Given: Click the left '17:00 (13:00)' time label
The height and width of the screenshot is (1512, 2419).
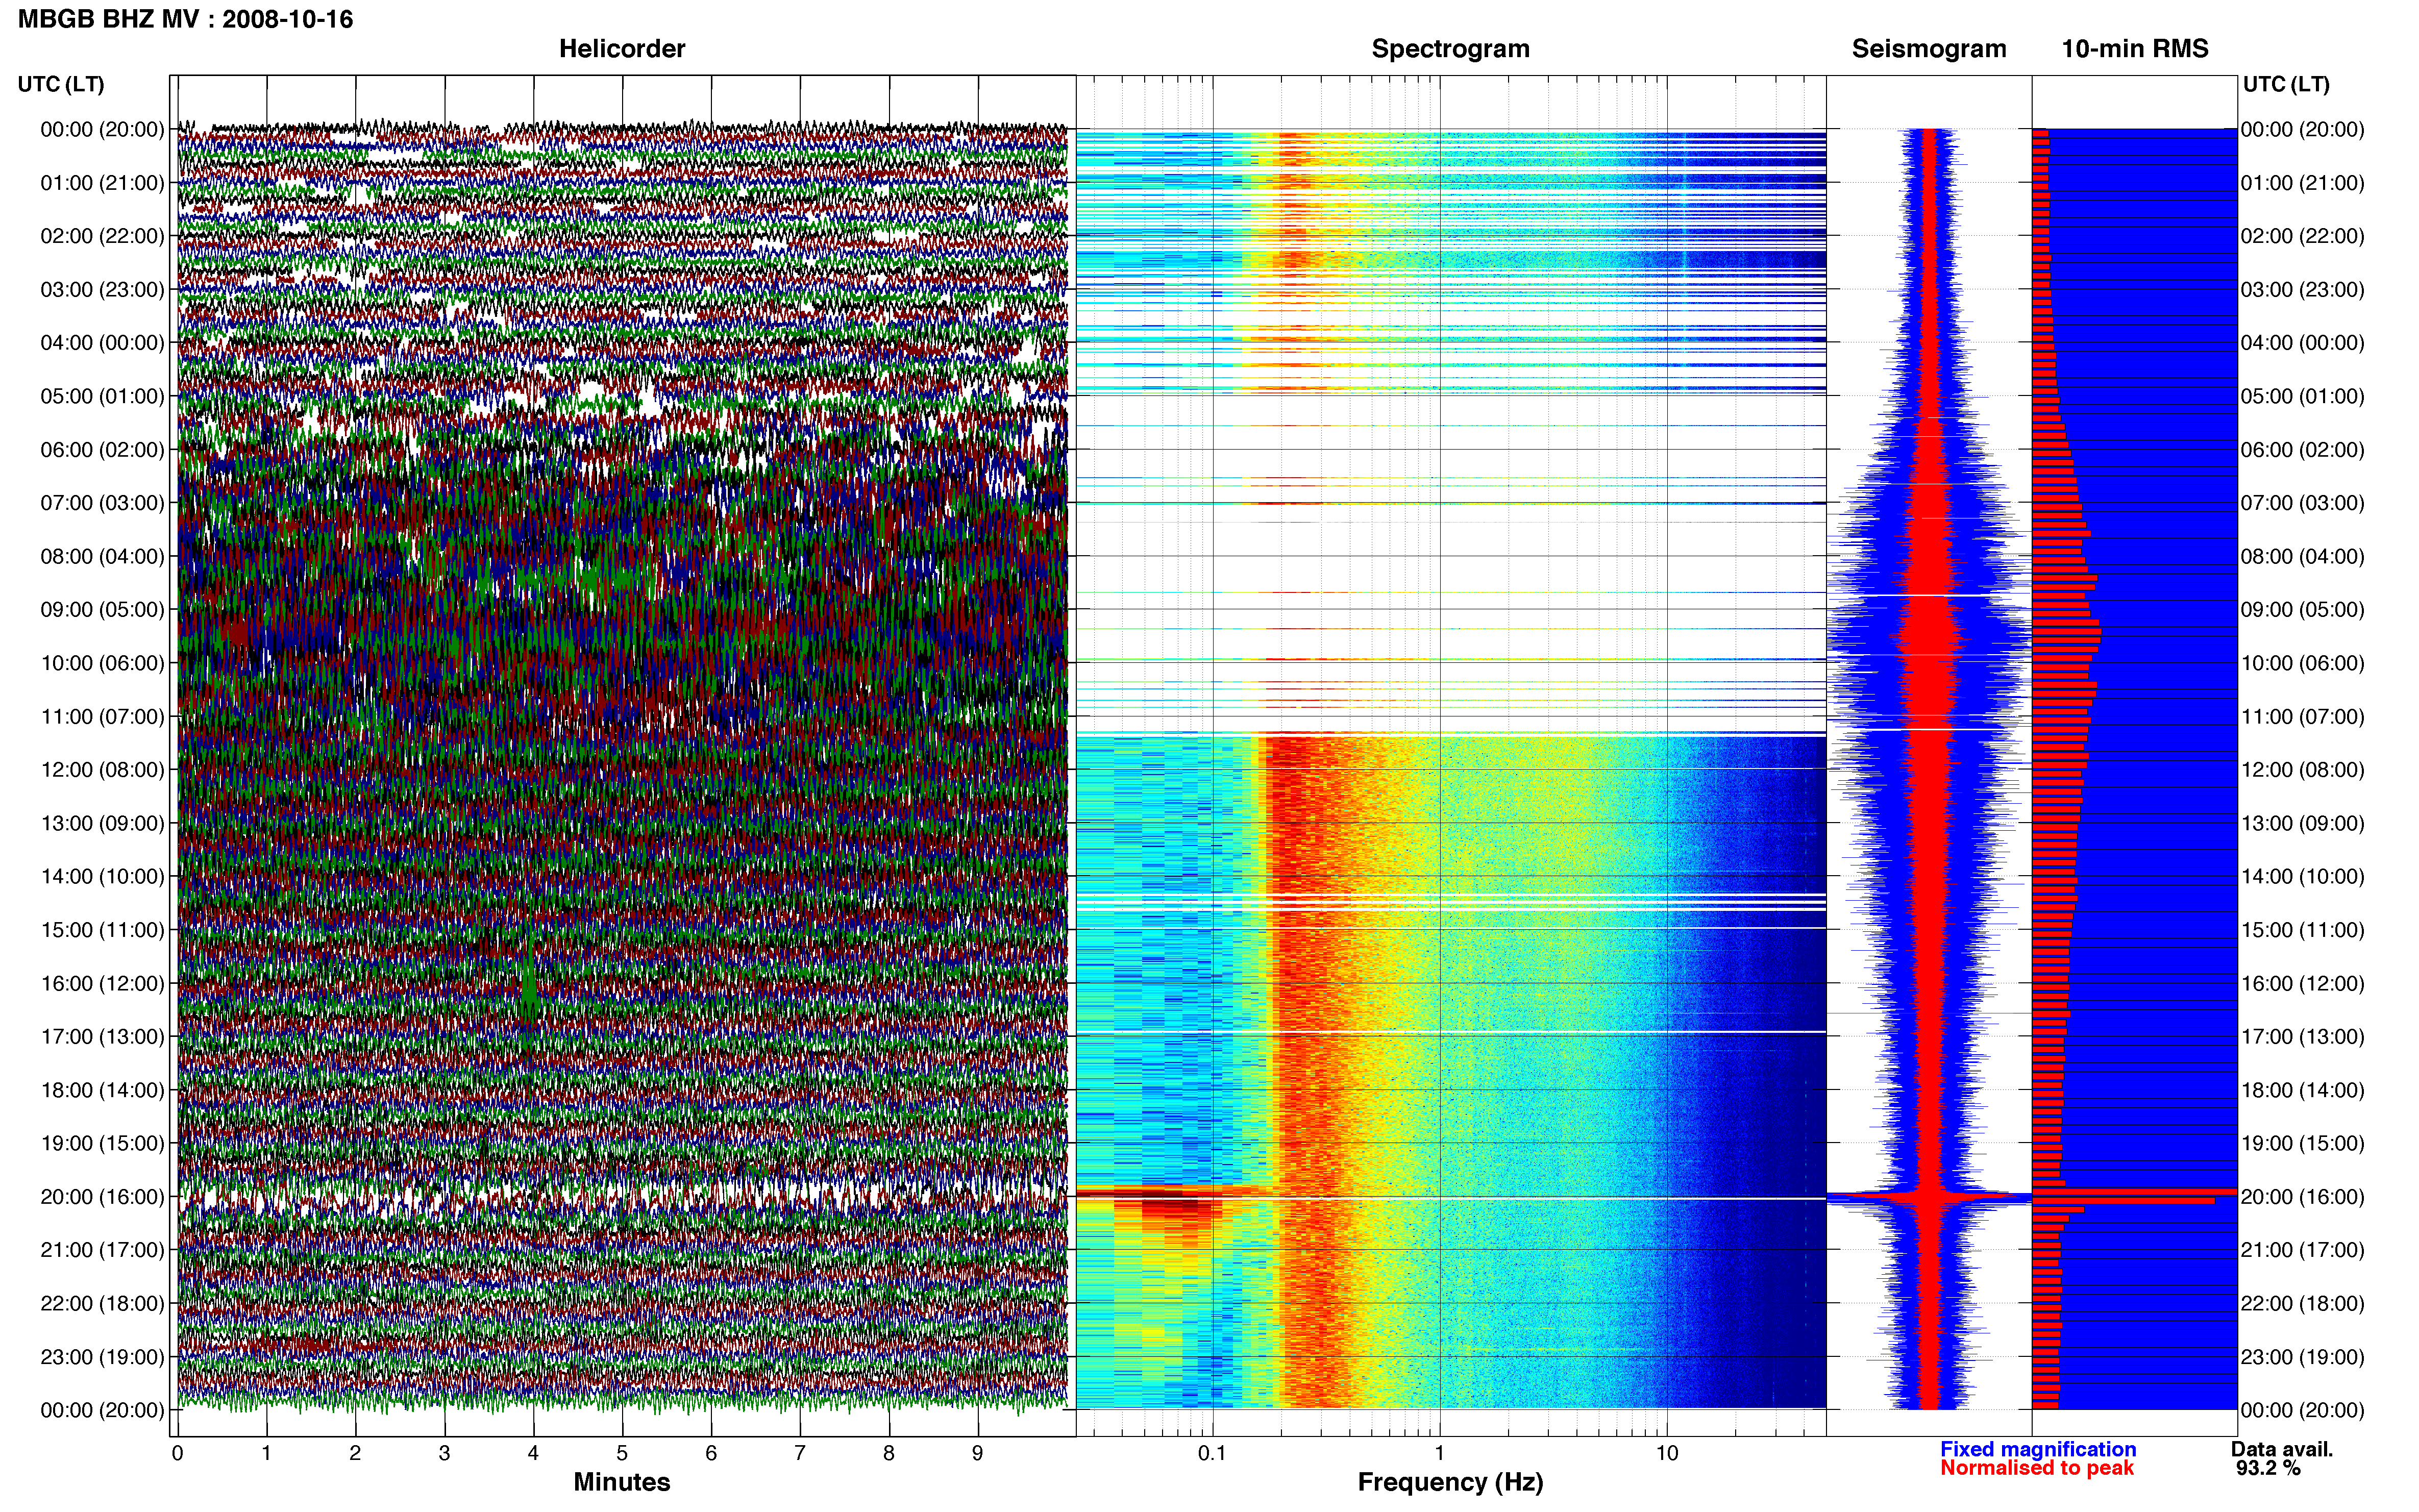Looking at the screenshot, I should (x=102, y=1036).
